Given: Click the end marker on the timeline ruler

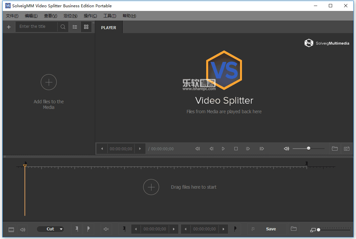Looking at the screenshot, I should (x=307, y=163).
